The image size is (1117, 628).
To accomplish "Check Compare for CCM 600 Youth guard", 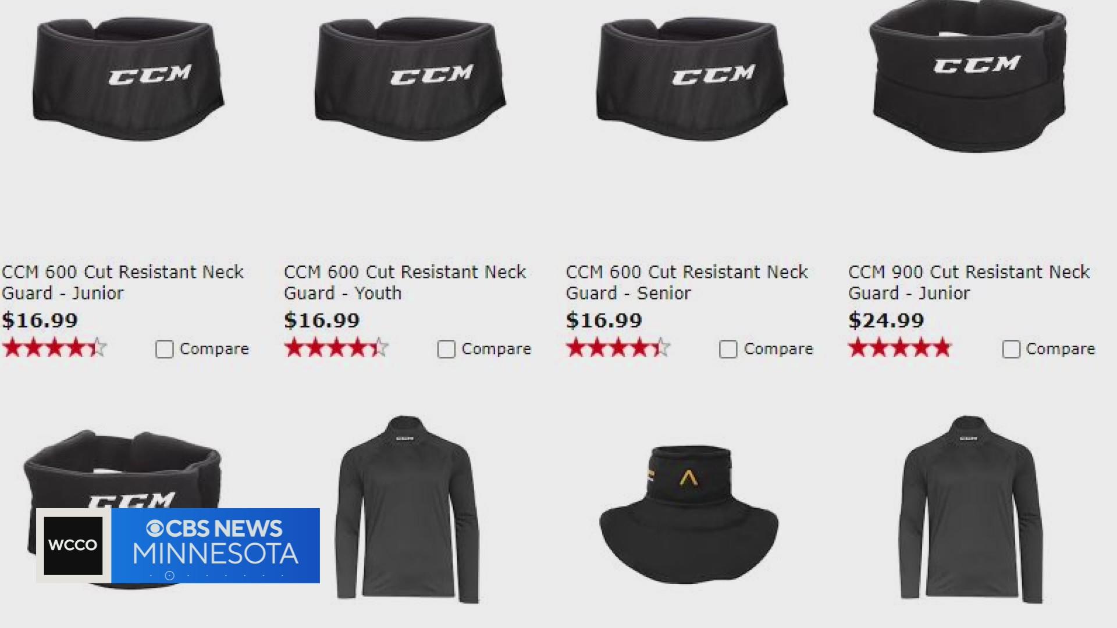I will (446, 349).
